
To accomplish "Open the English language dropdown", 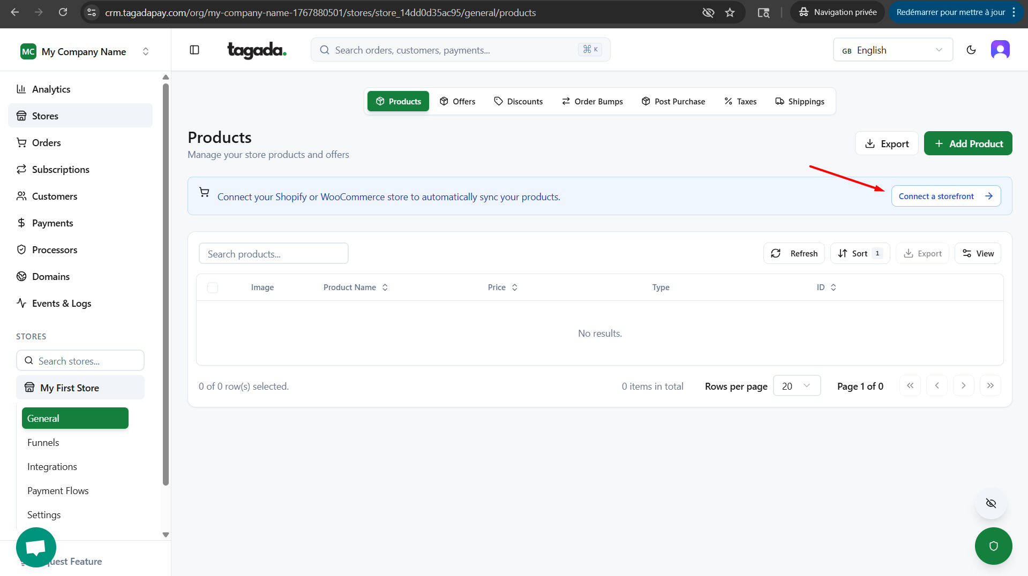I will pos(892,50).
